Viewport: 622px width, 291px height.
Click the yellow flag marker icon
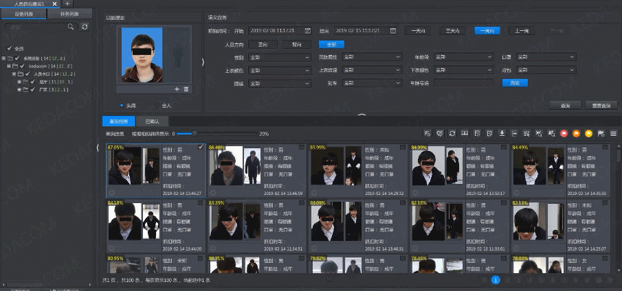point(588,134)
